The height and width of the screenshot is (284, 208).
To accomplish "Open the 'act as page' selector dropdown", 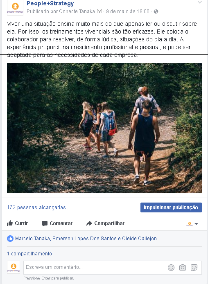I will tap(192, 224).
